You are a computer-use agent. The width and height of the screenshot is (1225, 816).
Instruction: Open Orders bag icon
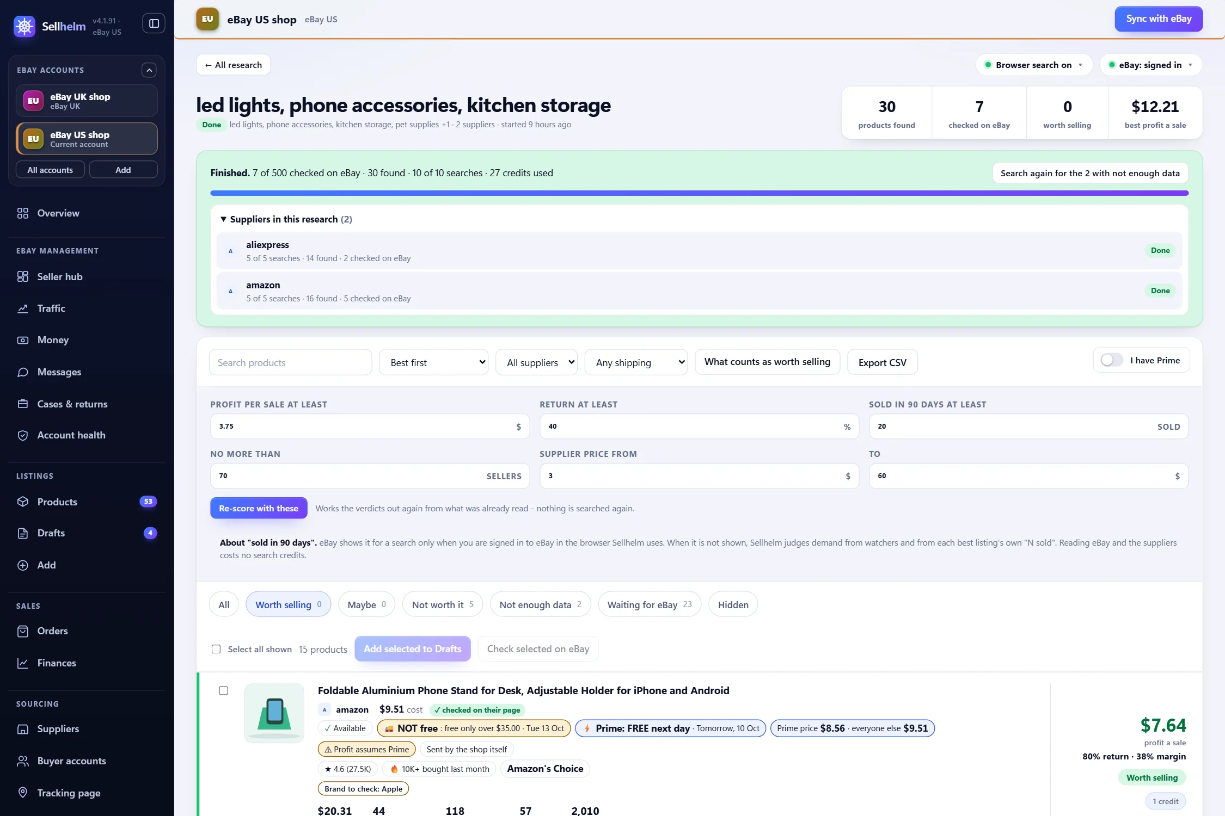pyautogui.click(x=23, y=631)
